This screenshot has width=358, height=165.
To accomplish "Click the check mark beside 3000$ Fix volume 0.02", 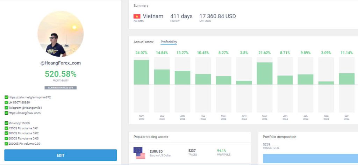I will click(6, 133).
